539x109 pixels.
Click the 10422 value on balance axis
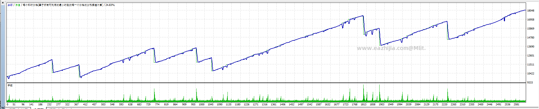[531, 74]
